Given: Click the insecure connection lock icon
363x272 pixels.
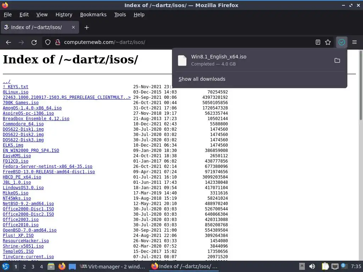Looking at the screenshot, I should [58, 42].
